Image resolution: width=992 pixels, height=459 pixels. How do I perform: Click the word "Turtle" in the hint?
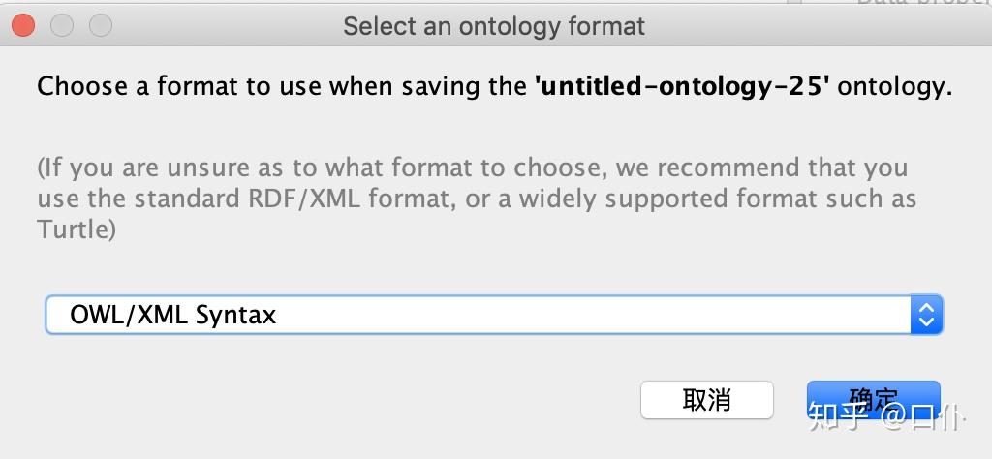74,229
